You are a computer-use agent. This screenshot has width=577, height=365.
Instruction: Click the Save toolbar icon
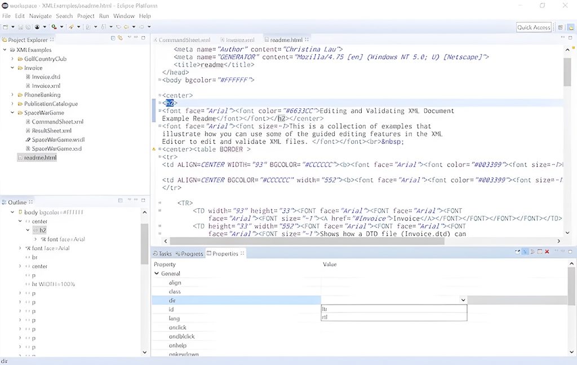(19, 27)
